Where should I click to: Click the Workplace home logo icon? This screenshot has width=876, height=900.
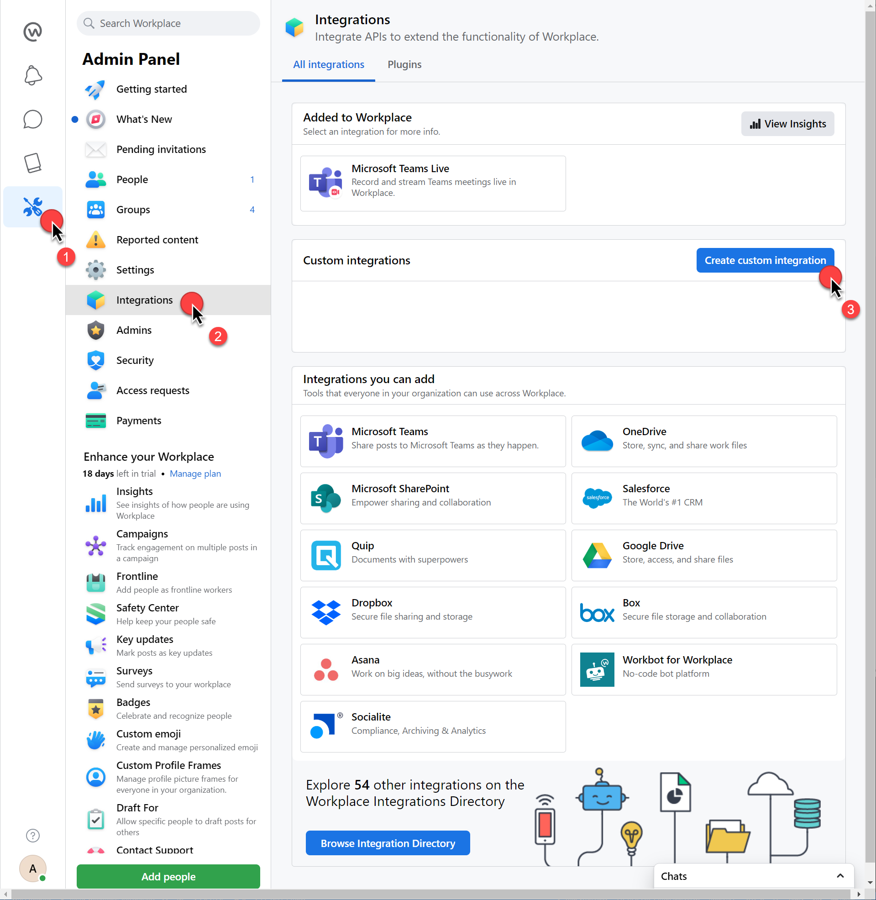33,32
